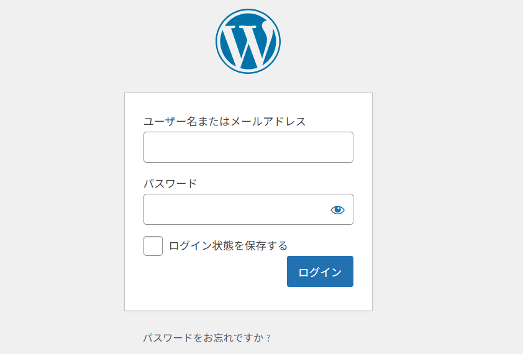The height and width of the screenshot is (354, 523).
Task: Tick the ログイン状態を保存する checkbox
Action: 153,246
